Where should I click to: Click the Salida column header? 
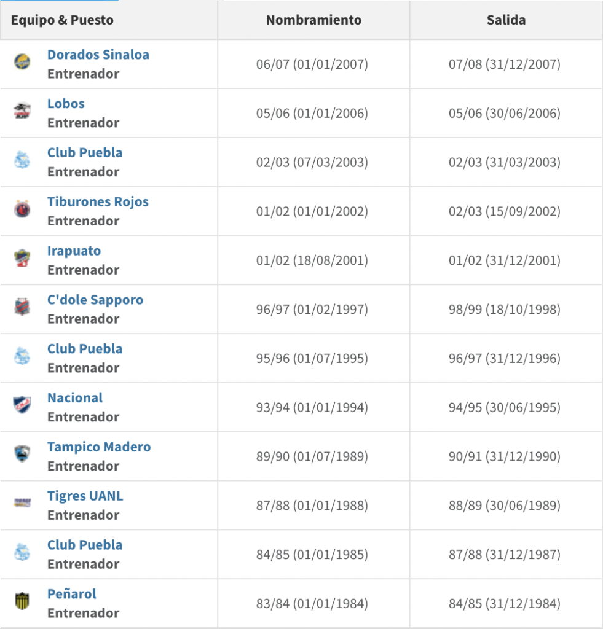tap(506, 20)
